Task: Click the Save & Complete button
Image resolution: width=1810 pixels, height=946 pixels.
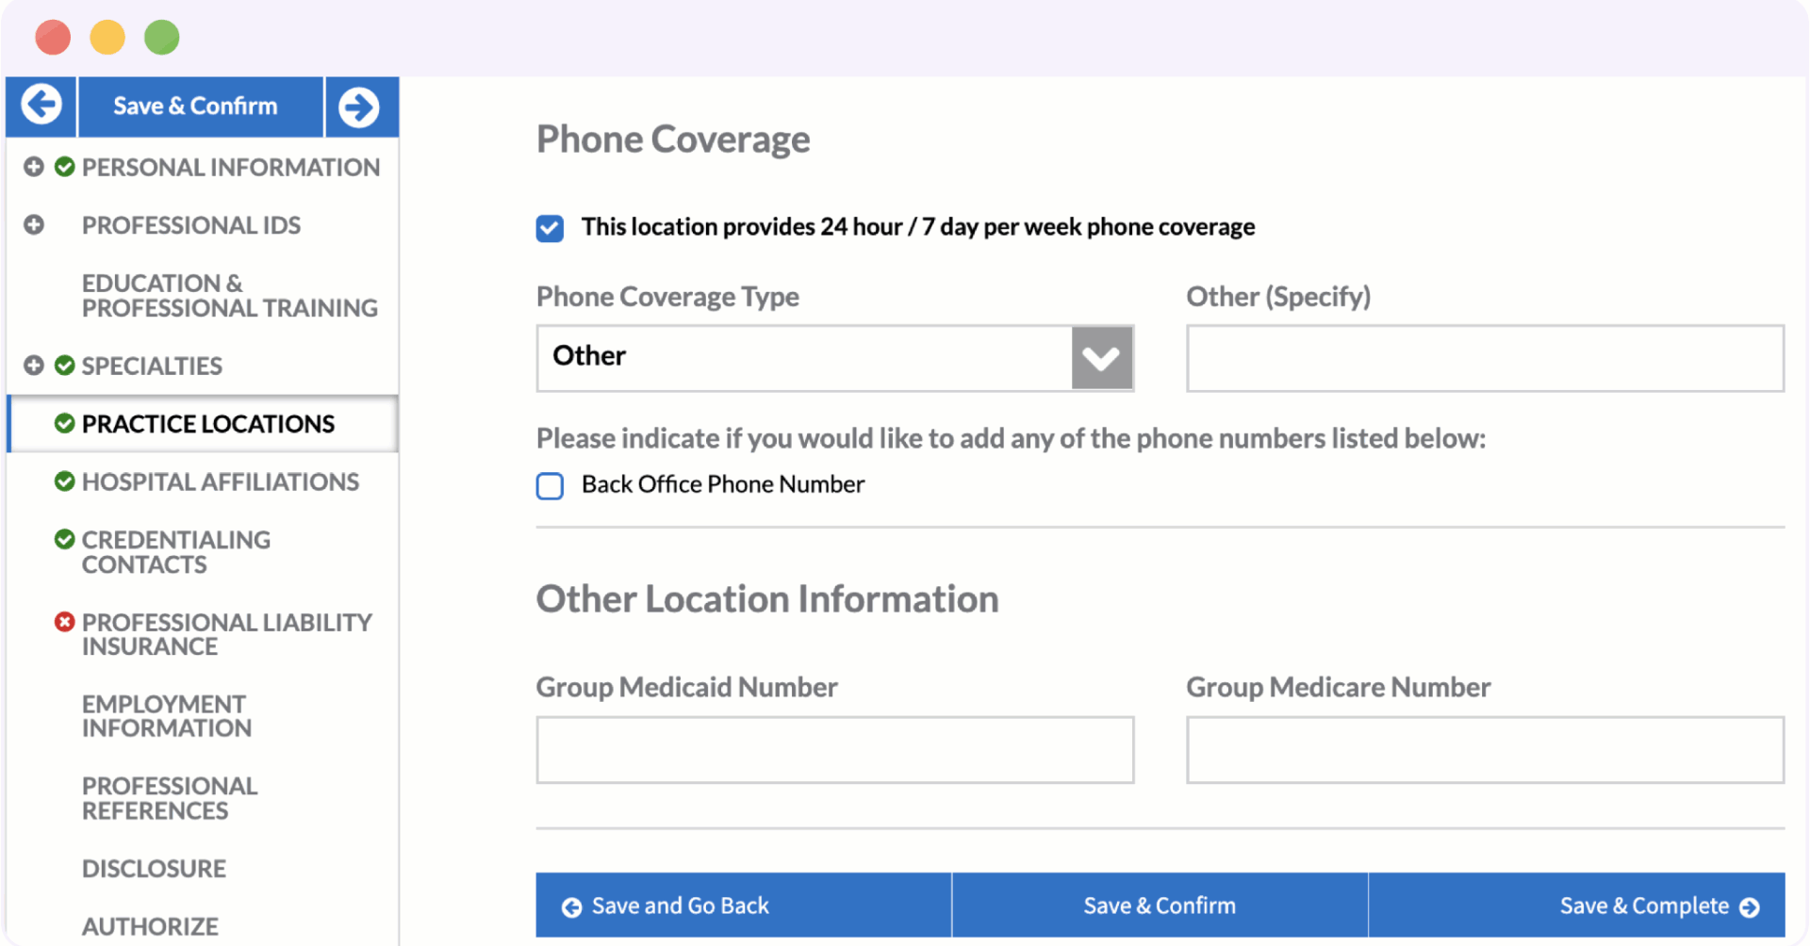Action: click(x=1659, y=905)
